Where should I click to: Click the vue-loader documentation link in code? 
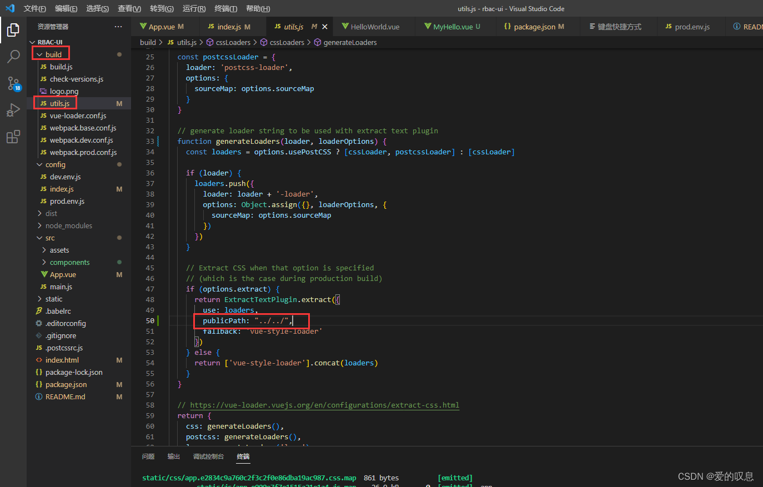pyautogui.click(x=325, y=405)
